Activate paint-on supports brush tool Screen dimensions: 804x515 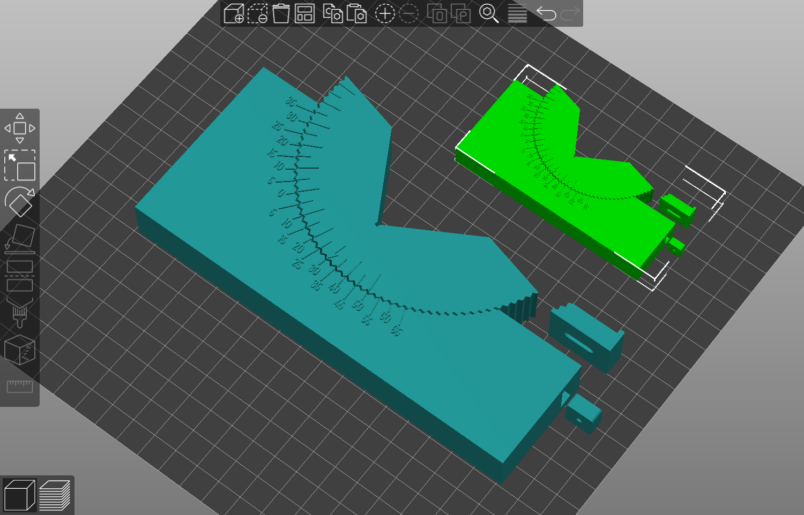tap(20, 313)
